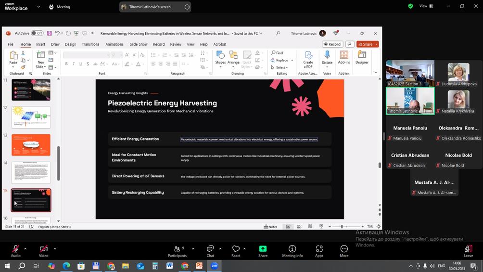This screenshot has width=483, height=272.
Task: Select slide 12 thumbnail
Action: click(31, 117)
